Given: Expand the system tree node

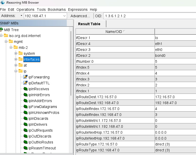Looking at the screenshot, I should coord(16,53).
